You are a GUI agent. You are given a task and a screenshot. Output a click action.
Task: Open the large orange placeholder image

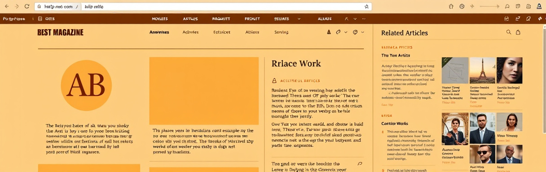point(204,90)
